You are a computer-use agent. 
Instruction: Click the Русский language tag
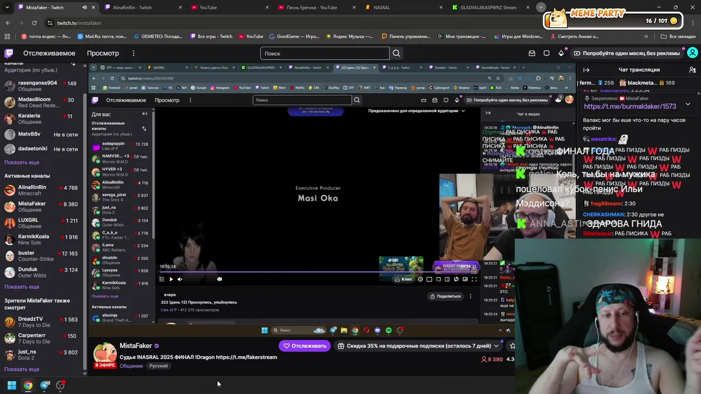click(x=159, y=366)
